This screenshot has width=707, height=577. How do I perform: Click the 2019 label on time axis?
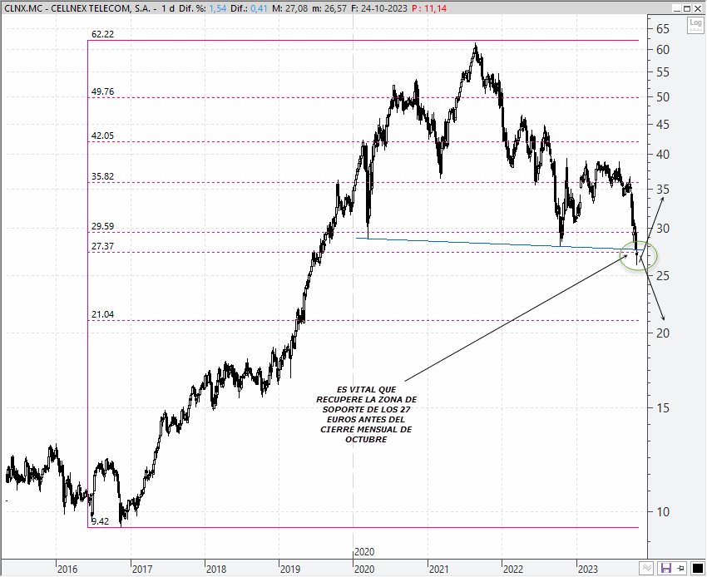[290, 570]
